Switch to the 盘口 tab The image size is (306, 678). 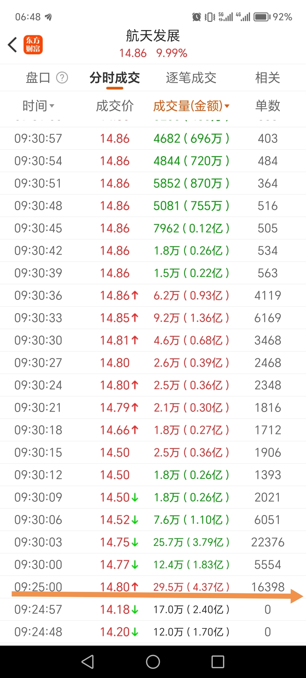(38, 78)
